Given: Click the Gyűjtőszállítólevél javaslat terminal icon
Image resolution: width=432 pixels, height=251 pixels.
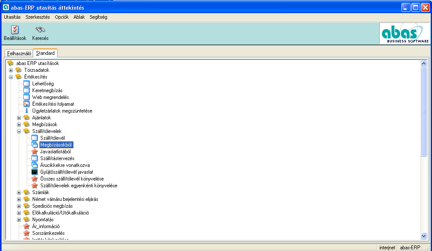Looking at the screenshot, I should tap(34, 172).
